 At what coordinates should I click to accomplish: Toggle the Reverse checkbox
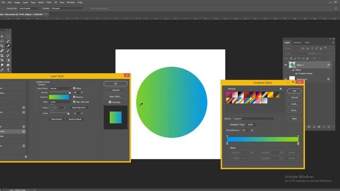(x=74, y=97)
